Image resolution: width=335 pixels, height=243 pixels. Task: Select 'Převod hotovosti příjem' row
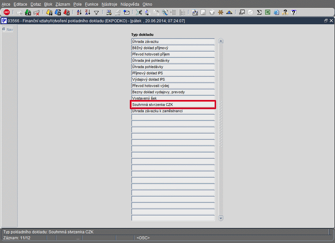(173, 54)
